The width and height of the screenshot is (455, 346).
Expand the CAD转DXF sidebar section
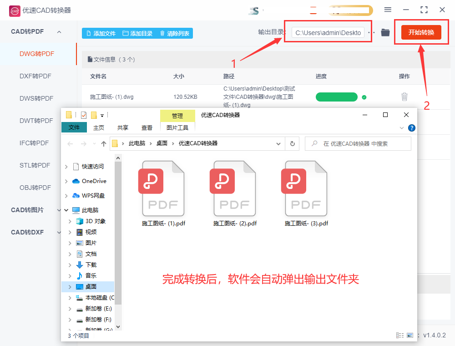click(59, 232)
